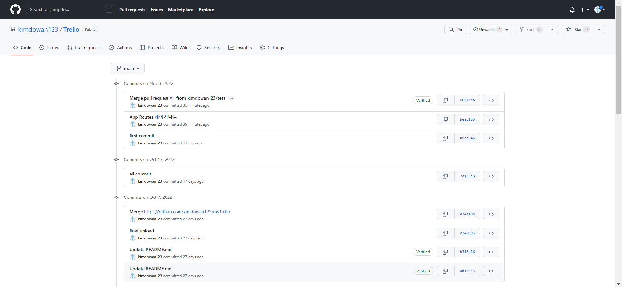Image resolution: width=622 pixels, height=287 pixels.
Task: Open the repository Pull requests tab
Action: 84,48
